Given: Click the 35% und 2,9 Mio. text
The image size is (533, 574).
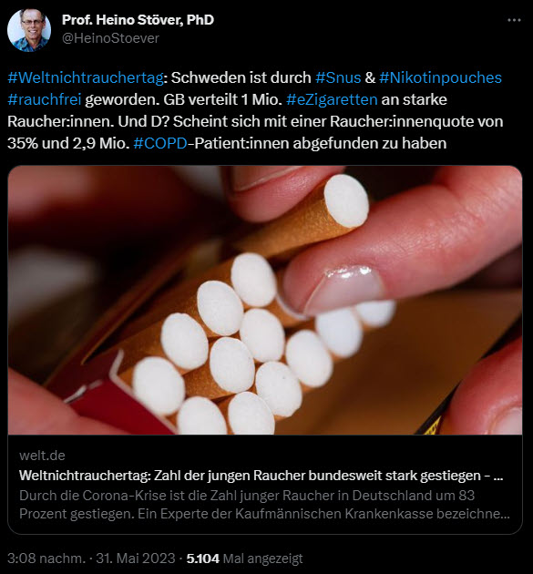Looking at the screenshot, I should 68,143.
